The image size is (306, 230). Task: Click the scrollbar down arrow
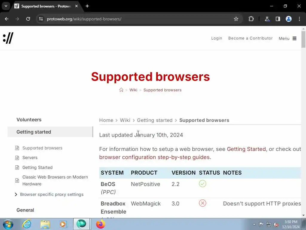click(x=303, y=215)
